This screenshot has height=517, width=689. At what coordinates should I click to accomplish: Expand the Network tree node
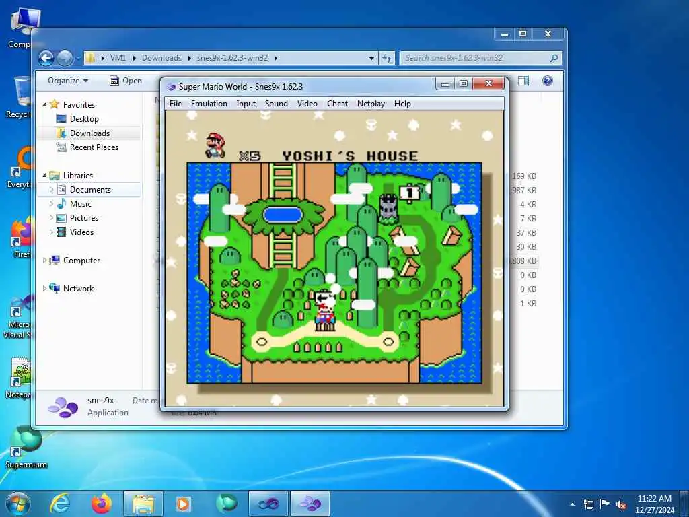pyautogui.click(x=44, y=289)
